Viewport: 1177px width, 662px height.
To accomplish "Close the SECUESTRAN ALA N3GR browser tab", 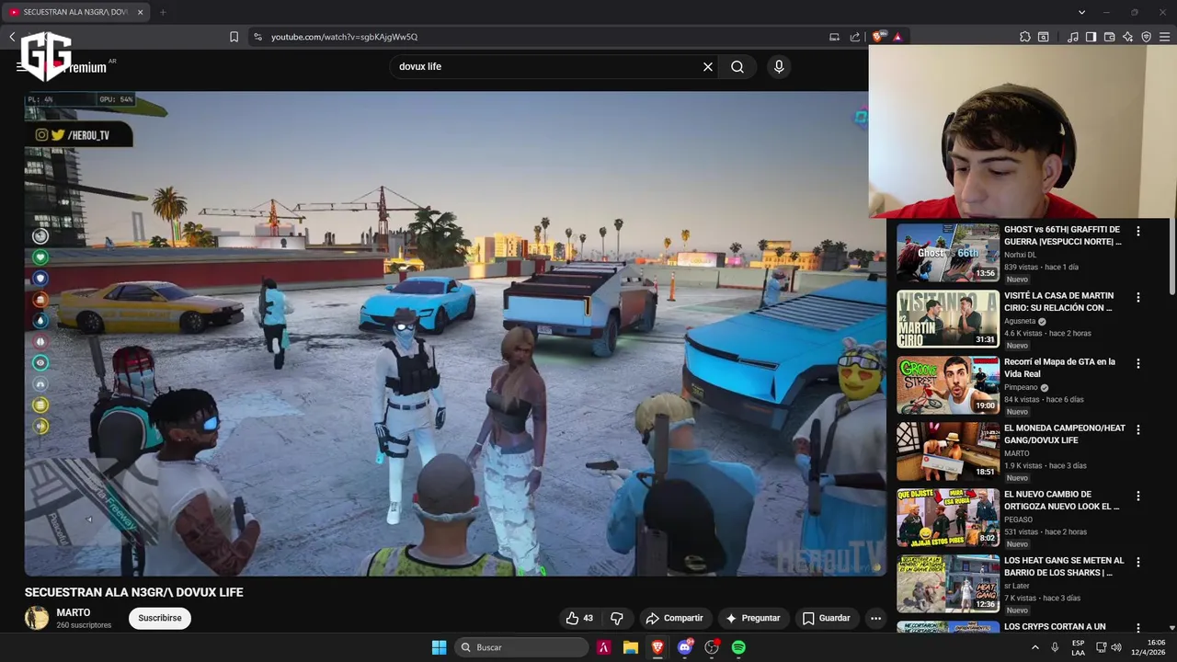I will [x=141, y=12].
